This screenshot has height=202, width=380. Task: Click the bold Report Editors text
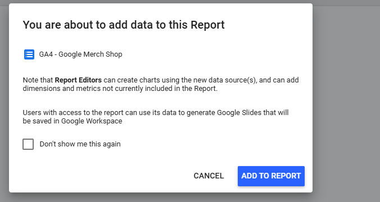click(x=78, y=80)
